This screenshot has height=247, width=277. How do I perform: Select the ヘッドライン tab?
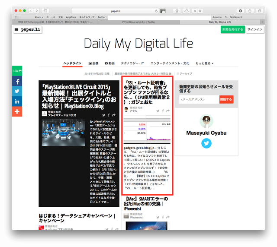(x=72, y=63)
